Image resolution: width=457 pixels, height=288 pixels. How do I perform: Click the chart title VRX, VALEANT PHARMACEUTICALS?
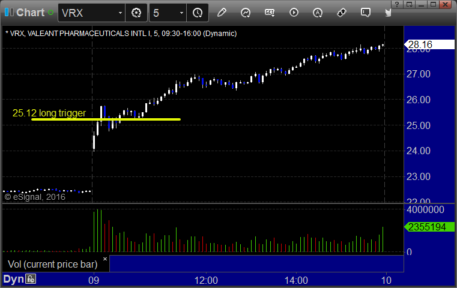click(121, 34)
